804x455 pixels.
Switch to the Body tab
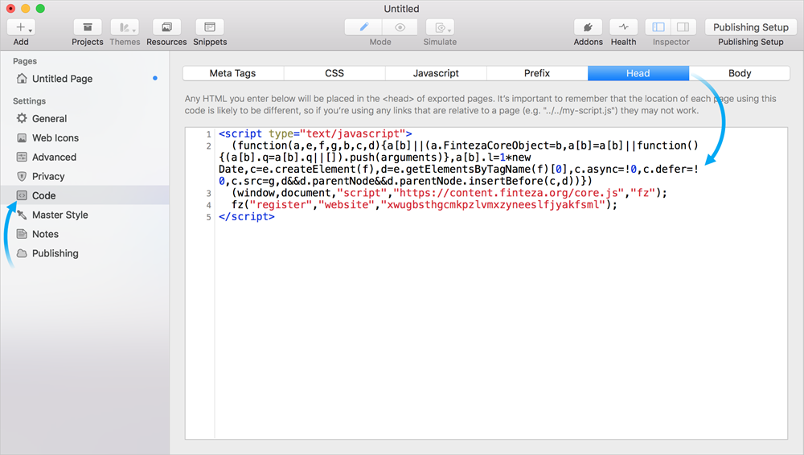[x=739, y=73]
